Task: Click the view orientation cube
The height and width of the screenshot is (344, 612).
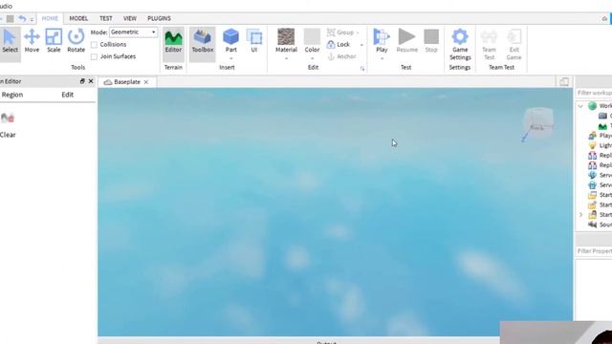Action: coord(538,122)
